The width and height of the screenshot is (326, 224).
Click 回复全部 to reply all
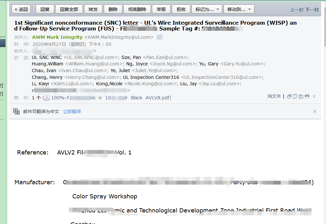tap(69, 9)
